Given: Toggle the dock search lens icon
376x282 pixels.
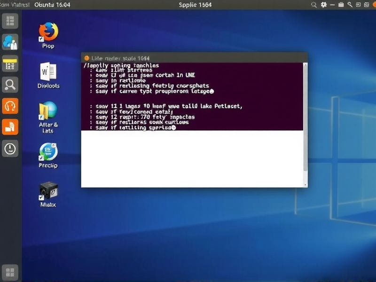Looking at the screenshot, I should 10,85.
